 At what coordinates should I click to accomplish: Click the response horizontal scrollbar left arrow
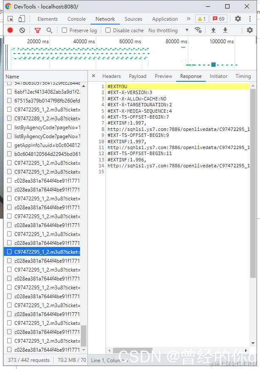[109, 350]
